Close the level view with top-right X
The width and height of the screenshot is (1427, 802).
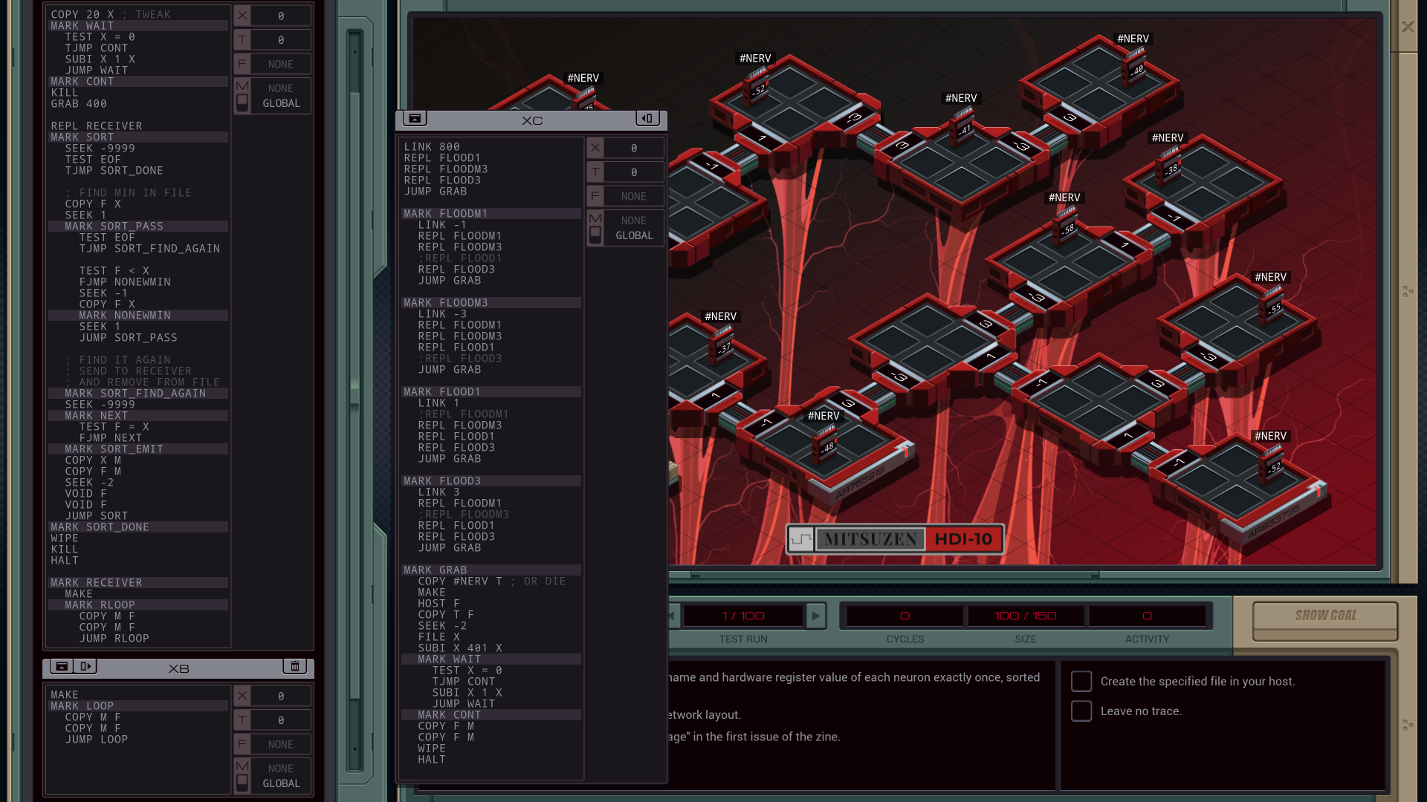click(x=1408, y=27)
